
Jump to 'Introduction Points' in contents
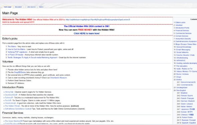click(182, 28)
